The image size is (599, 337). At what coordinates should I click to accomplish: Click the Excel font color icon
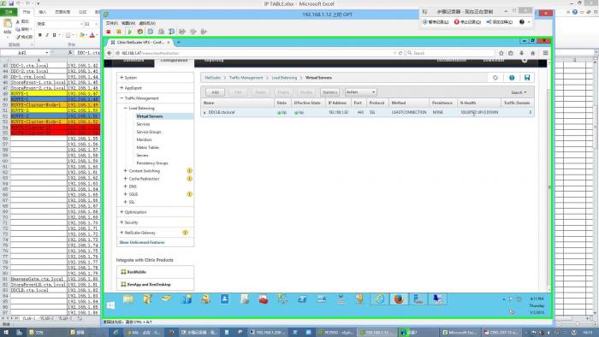(x=92, y=35)
